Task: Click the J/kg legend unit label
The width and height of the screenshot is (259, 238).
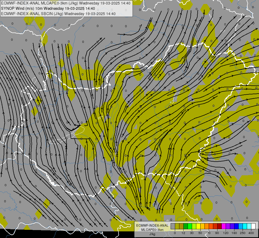Action: (x=152, y=234)
